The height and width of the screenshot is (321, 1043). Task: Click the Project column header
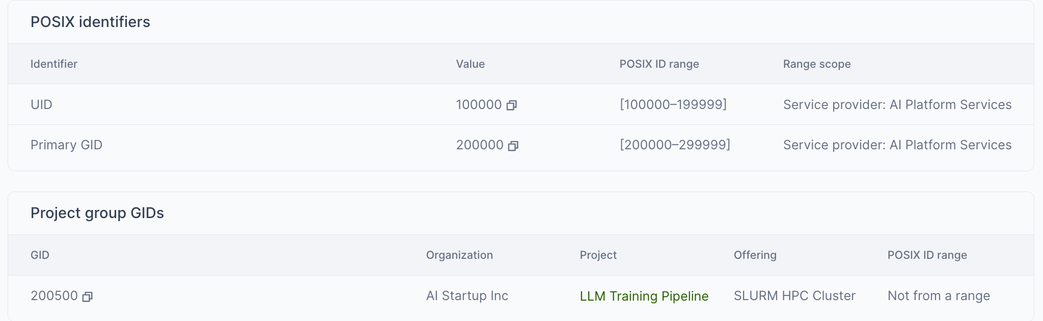(598, 255)
